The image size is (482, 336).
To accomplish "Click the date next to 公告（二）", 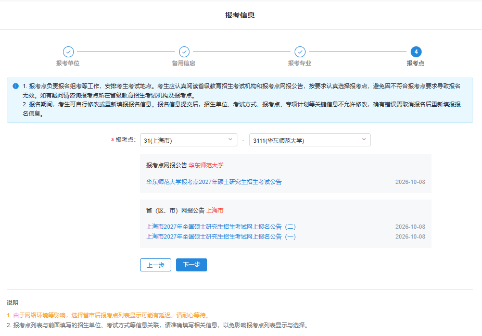I will click(410, 227).
